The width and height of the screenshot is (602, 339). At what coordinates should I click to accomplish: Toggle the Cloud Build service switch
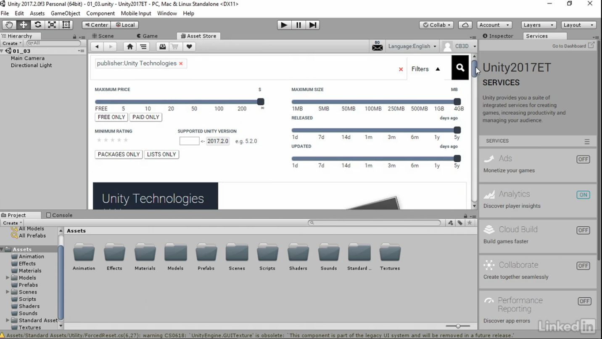[x=583, y=230]
